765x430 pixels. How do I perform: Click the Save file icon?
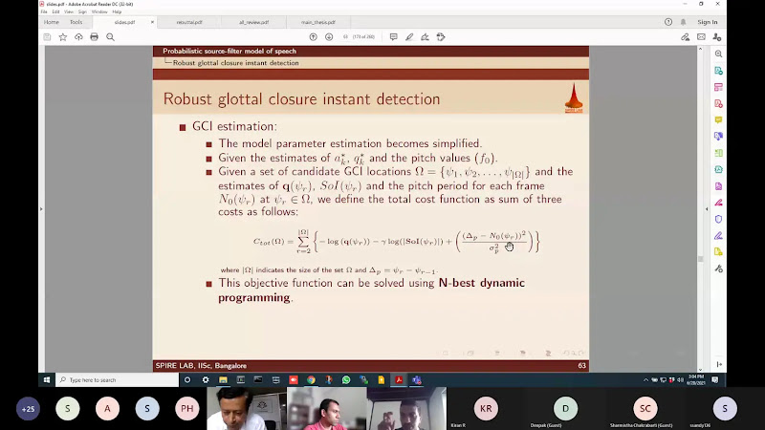click(x=47, y=37)
